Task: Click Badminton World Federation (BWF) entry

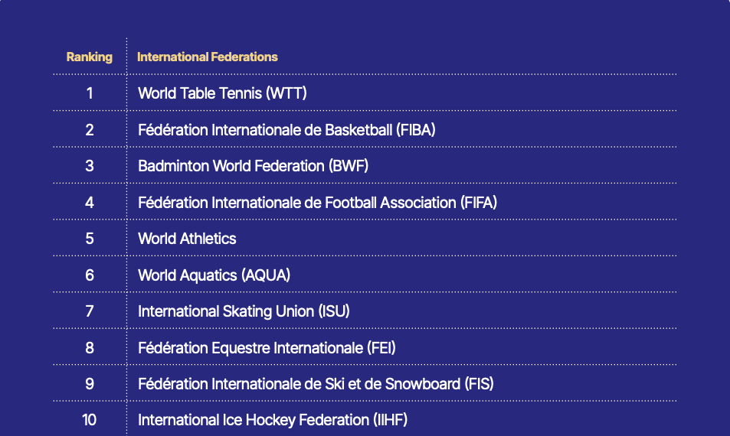Action: [253, 166]
